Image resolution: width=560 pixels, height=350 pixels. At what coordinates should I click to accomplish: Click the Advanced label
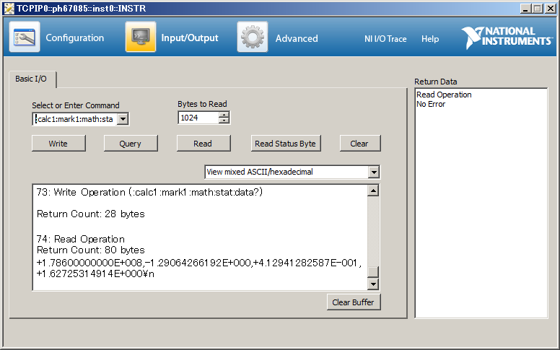(297, 38)
